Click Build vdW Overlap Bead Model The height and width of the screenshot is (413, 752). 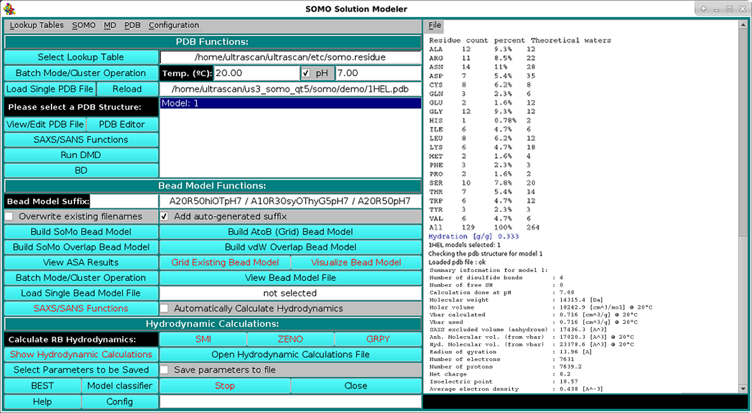tap(290, 247)
